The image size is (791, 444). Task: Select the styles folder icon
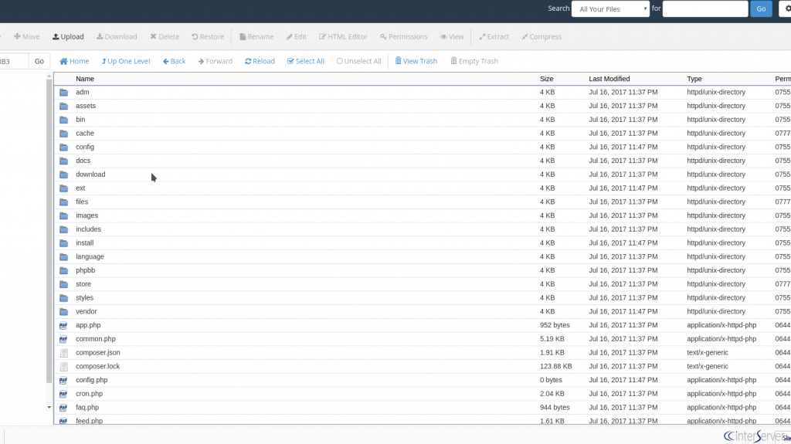pos(63,298)
